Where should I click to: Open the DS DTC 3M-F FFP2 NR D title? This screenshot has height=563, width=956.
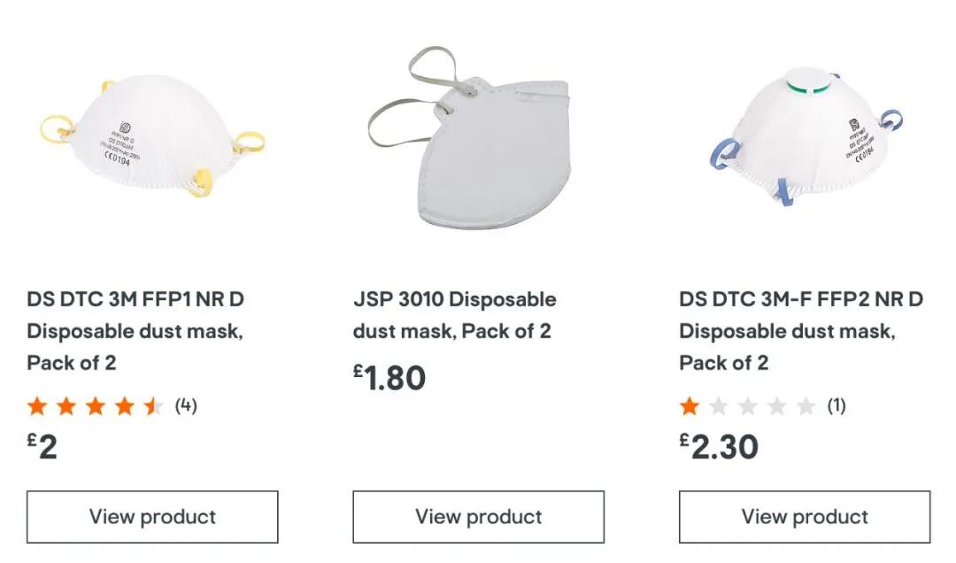[800, 330]
